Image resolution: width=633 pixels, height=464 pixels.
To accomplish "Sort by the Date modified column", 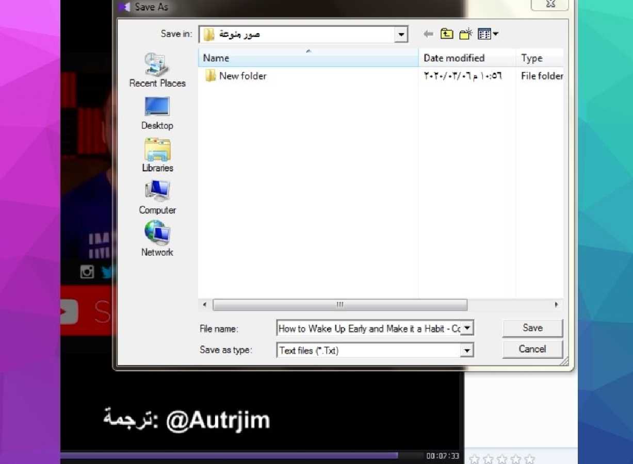I will point(467,58).
